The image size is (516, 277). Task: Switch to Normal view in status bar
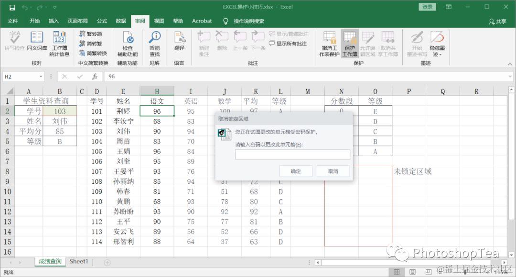(x=397, y=272)
